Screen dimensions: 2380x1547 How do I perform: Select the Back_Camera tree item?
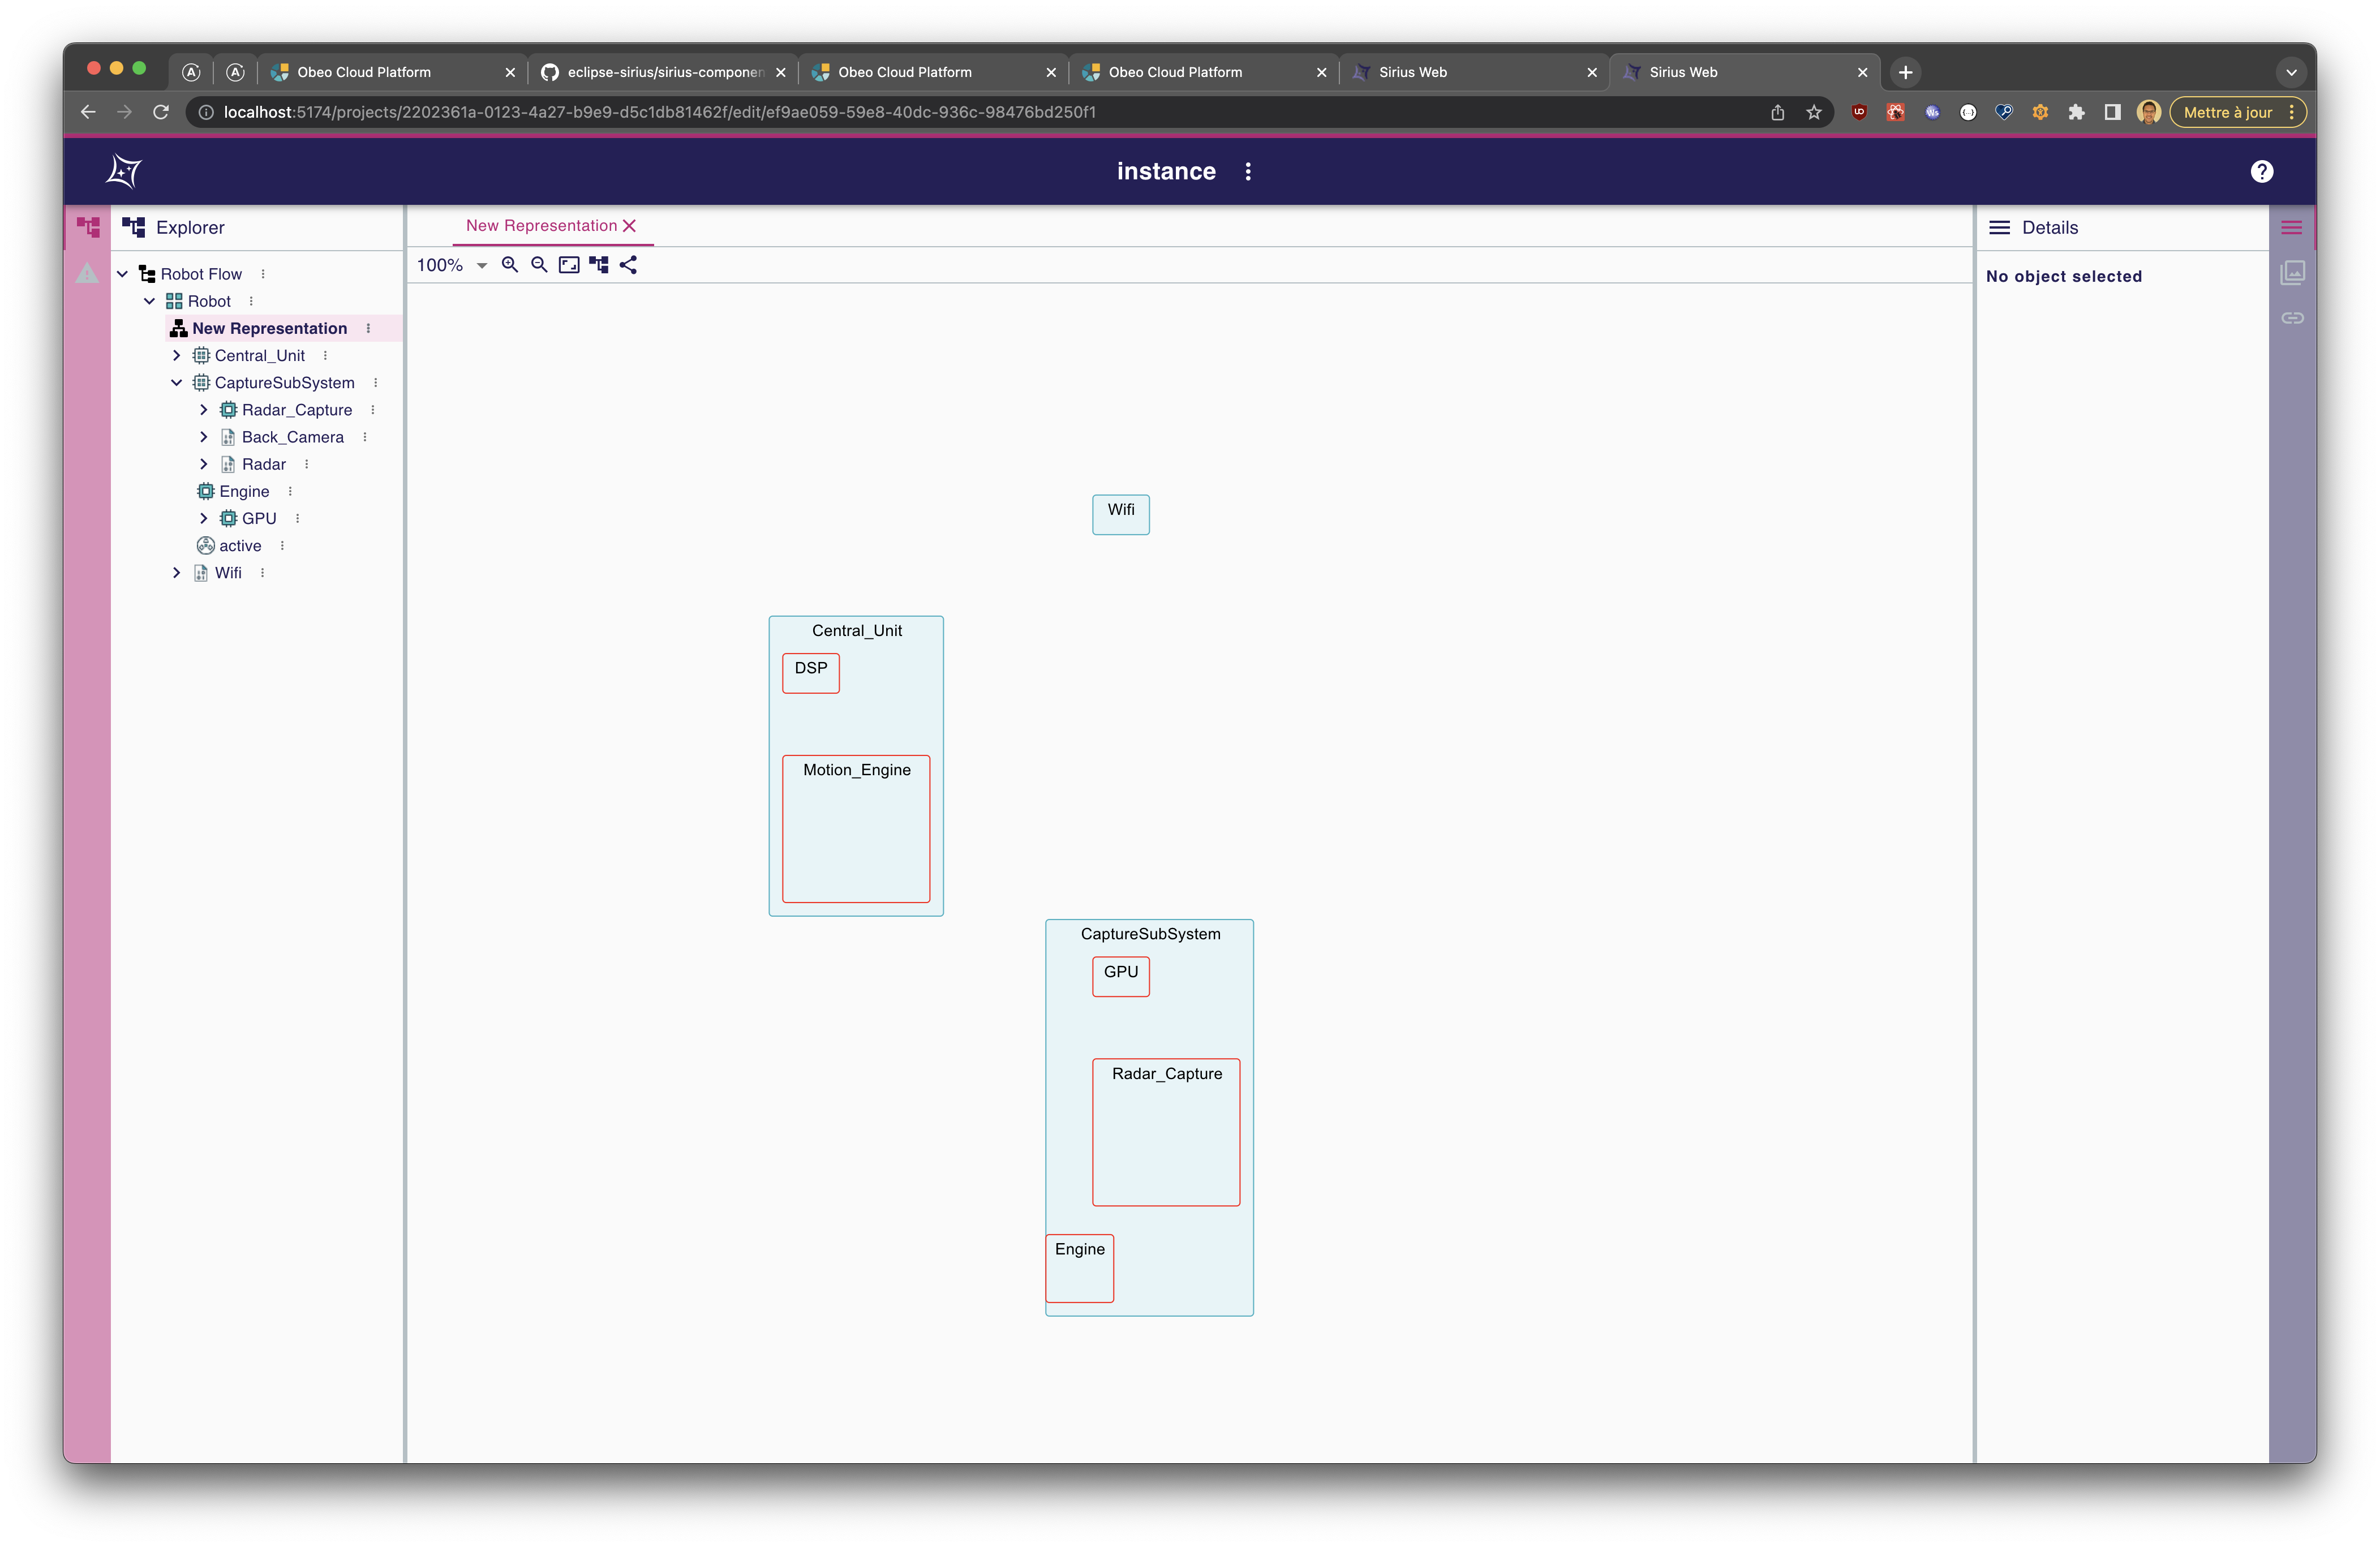pos(292,437)
